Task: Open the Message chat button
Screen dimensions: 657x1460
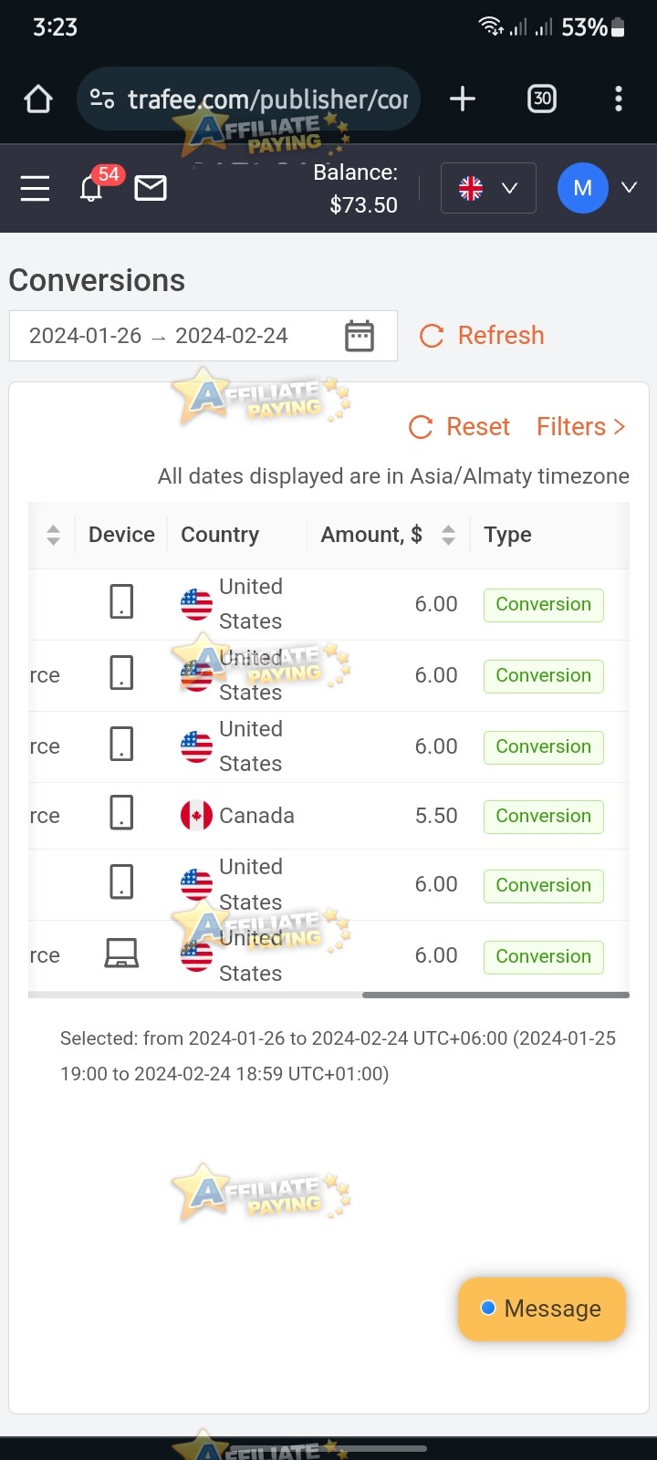Action: [542, 1309]
